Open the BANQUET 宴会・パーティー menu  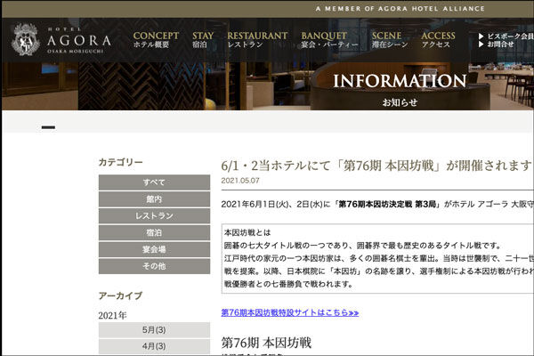click(x=329, y=40)
